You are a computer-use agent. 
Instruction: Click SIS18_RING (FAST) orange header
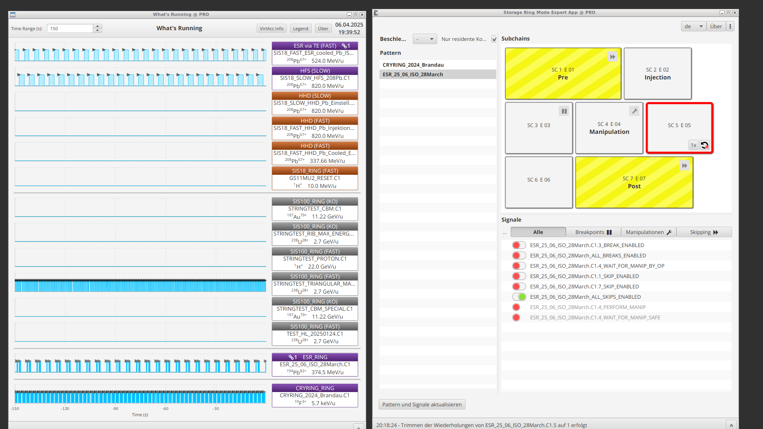coord(315,171)
